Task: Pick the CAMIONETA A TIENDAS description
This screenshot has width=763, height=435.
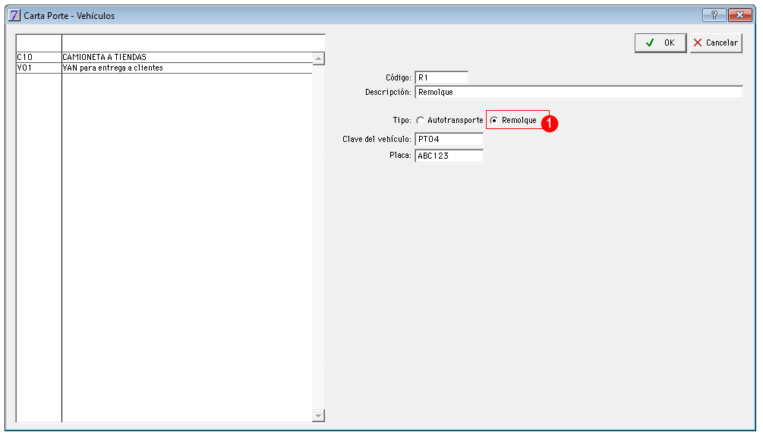Action: coord(105,58)
